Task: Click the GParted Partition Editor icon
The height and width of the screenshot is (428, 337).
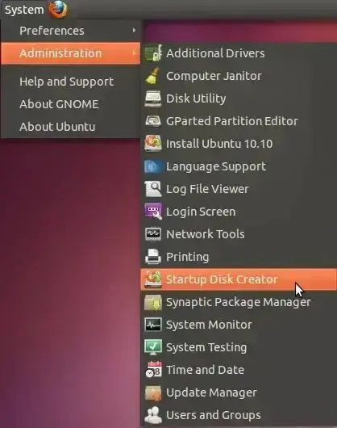Action: click(153, 121)
